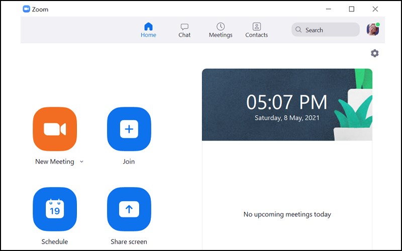Focus the Search input field
Viewport: 402px width, 251px height.
[329, 30]
